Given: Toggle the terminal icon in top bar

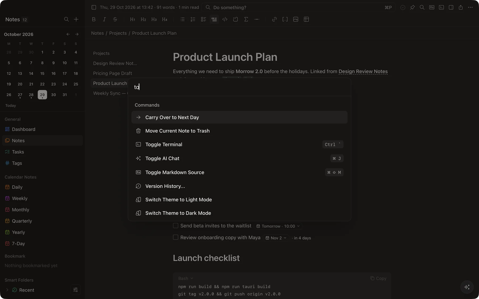Looking at the screenshot, I should 441,7.
